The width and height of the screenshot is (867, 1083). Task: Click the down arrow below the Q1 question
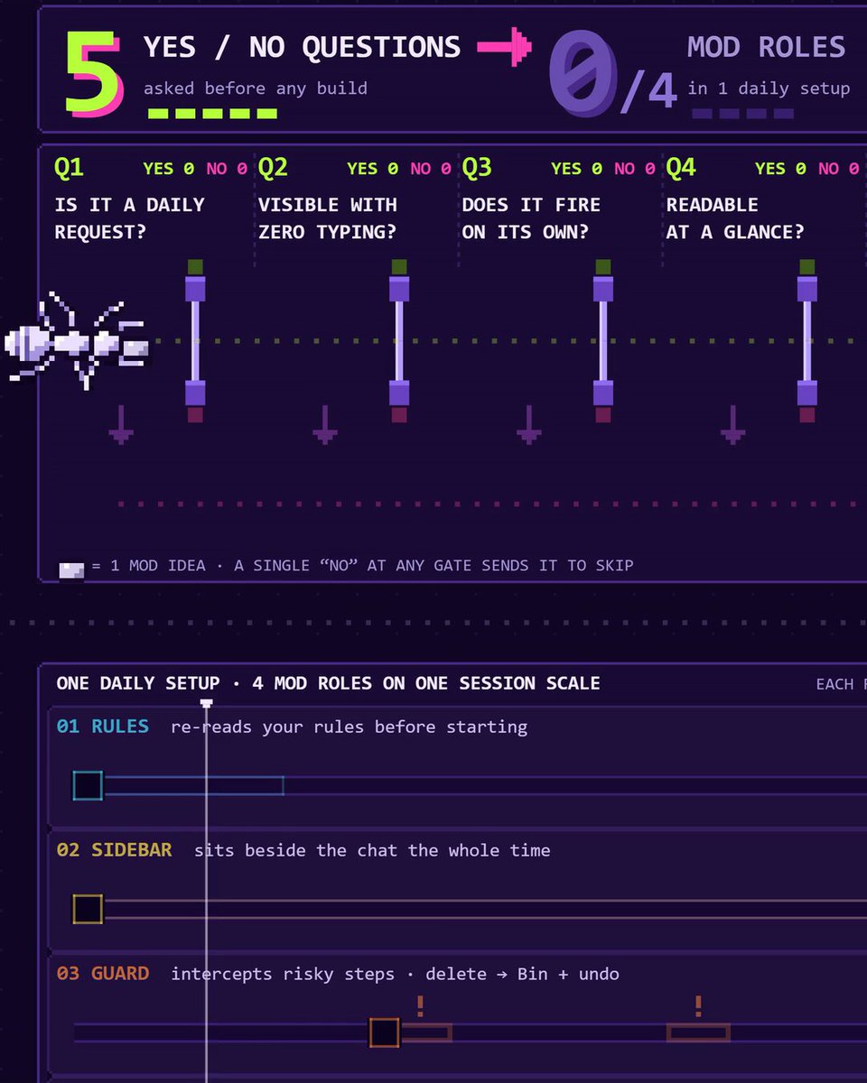pos(121,423)
